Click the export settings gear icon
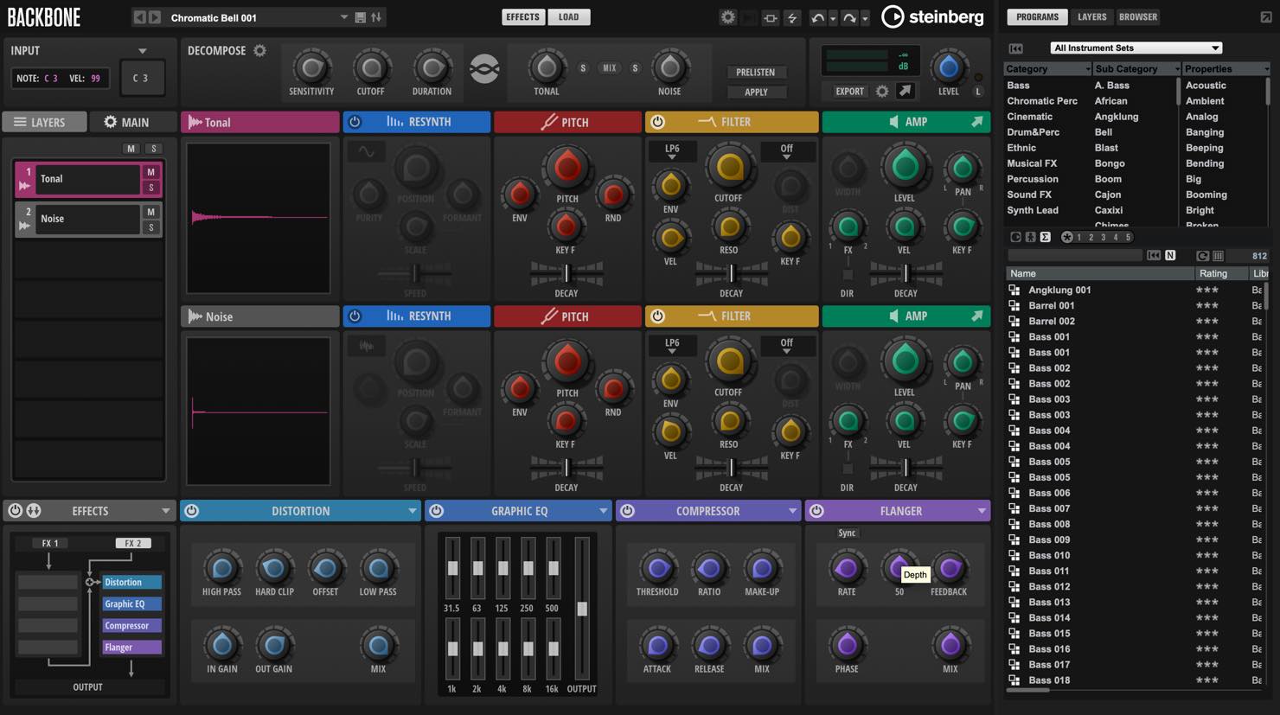 [x=882, y=91]
